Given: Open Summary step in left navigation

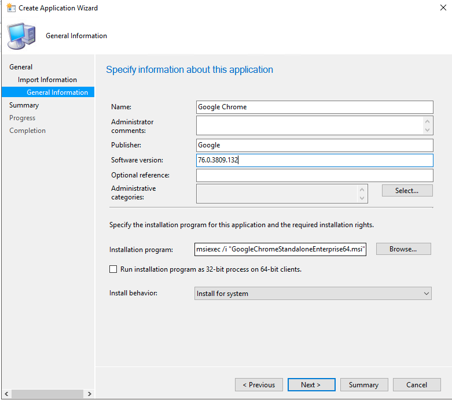Looking at the screenshot, I should coord(24,105).
